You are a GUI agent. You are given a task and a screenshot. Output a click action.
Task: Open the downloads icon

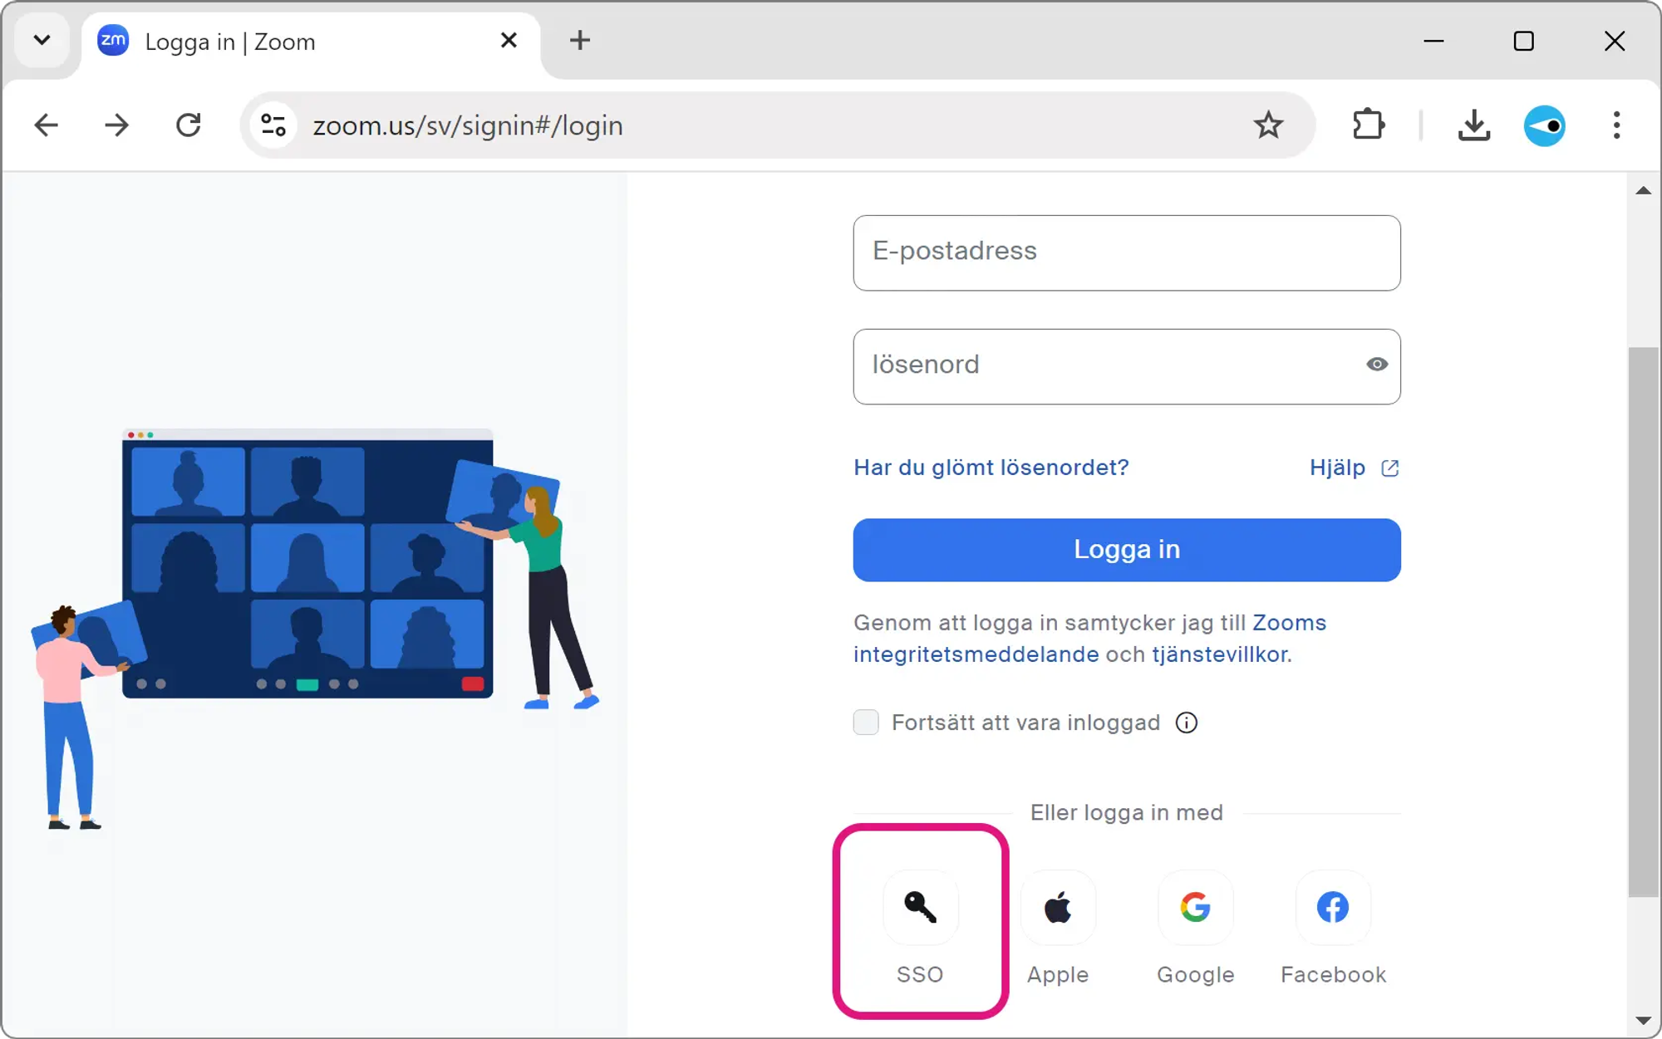pyautogui.click(x=1473, y=125)
